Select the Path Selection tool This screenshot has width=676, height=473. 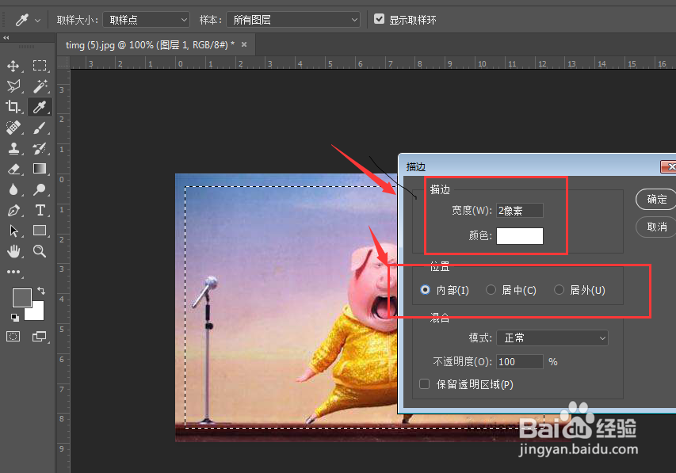[x=13, y=231]
